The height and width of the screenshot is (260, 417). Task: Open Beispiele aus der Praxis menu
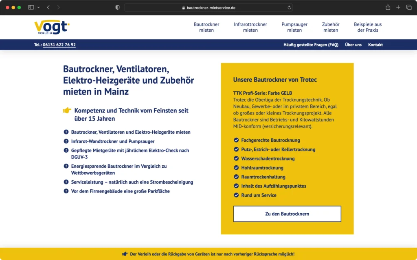pyautogui.click(x=368, y=27)
